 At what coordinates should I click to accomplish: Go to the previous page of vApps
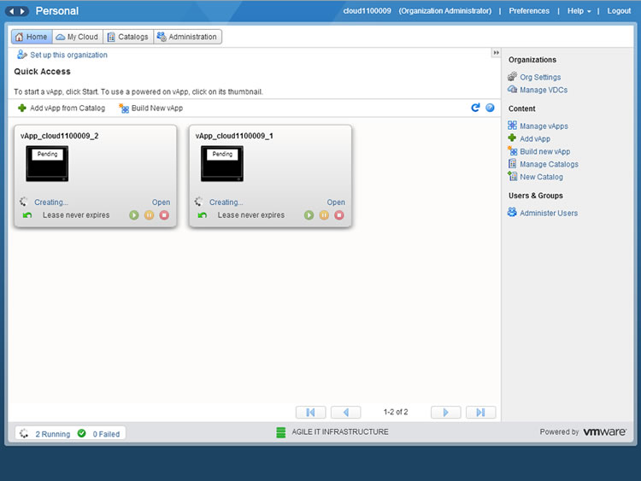pos(346,413)
